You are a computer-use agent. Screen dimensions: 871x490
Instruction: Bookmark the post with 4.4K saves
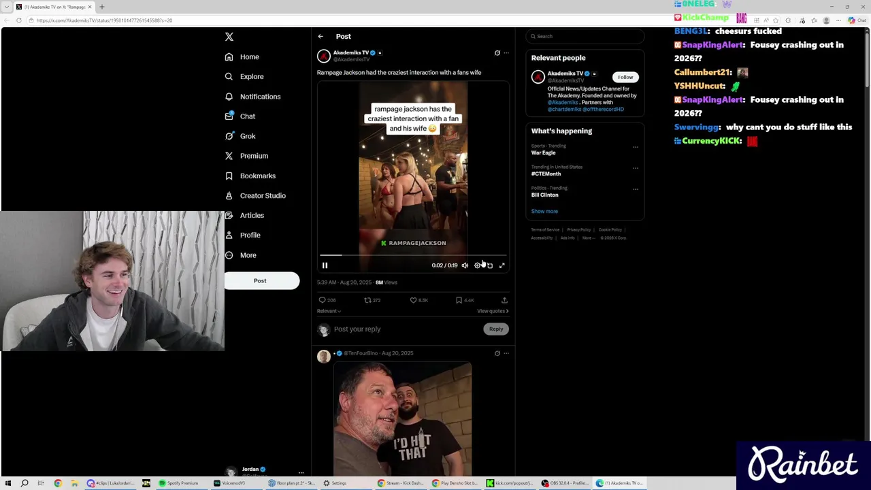(x=464, y=300)
